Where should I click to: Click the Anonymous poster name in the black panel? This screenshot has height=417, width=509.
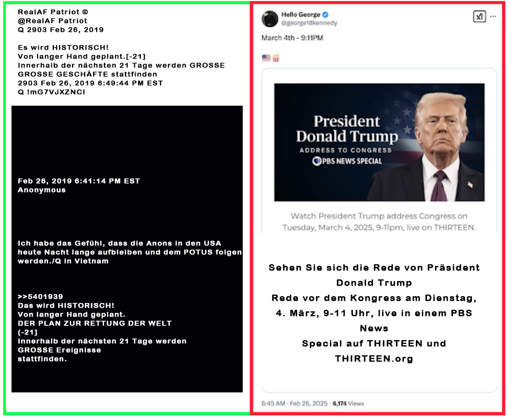pyautogui.click(x=41, y=190)
